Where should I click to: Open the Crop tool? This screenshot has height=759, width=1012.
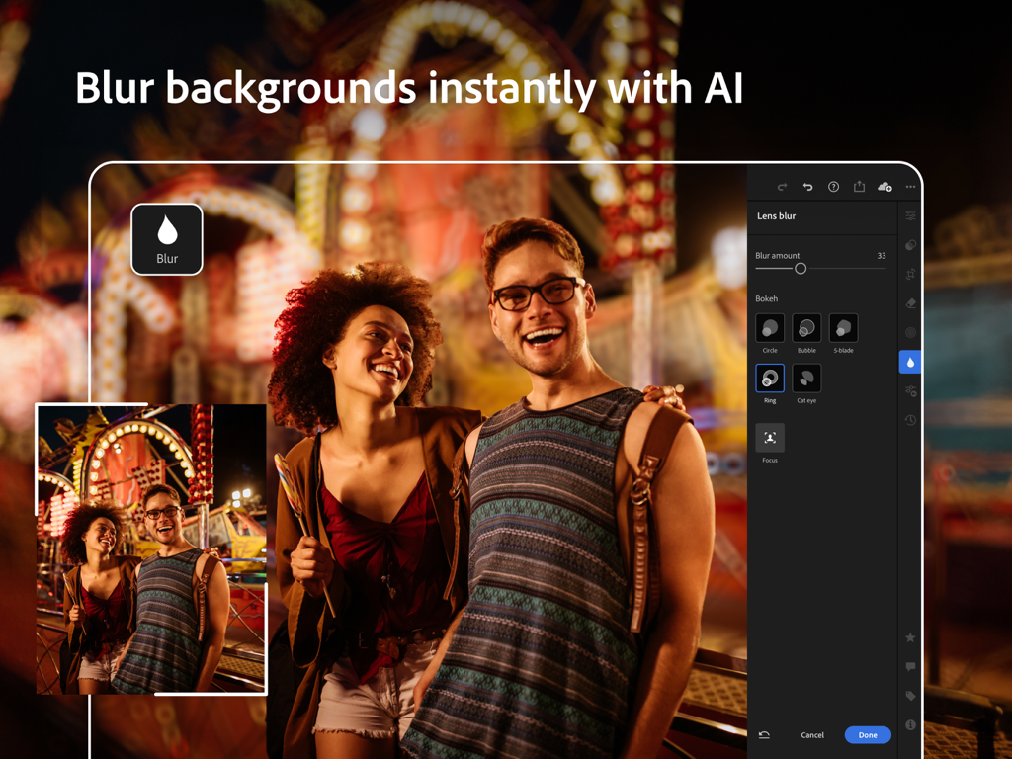(x=909, y=274)
